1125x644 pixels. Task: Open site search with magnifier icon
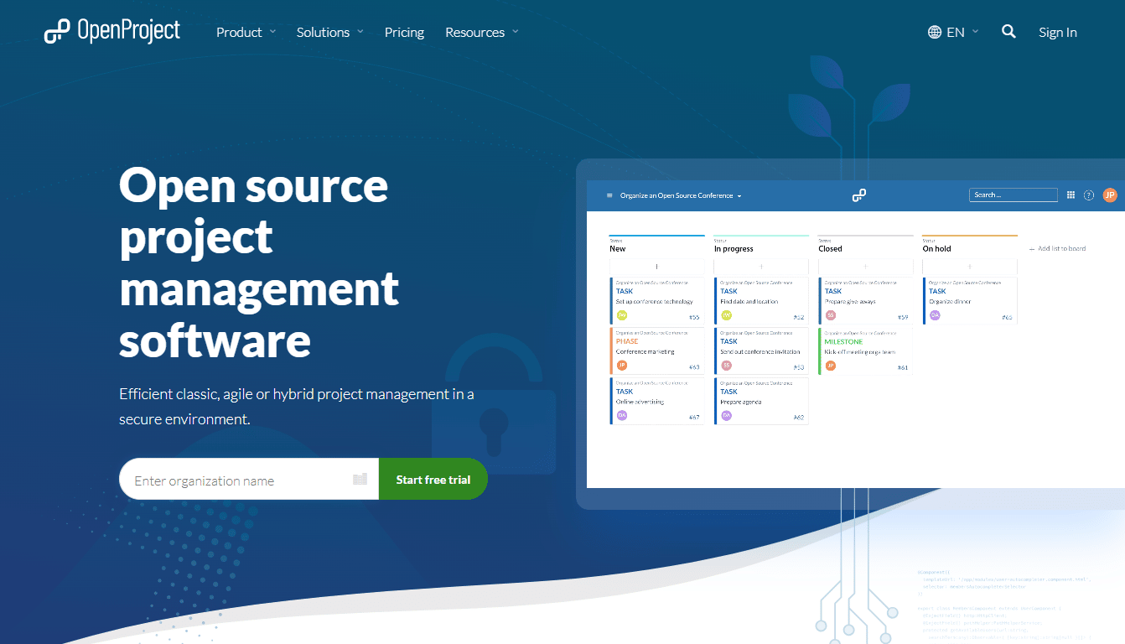[x=1008, y=32]
